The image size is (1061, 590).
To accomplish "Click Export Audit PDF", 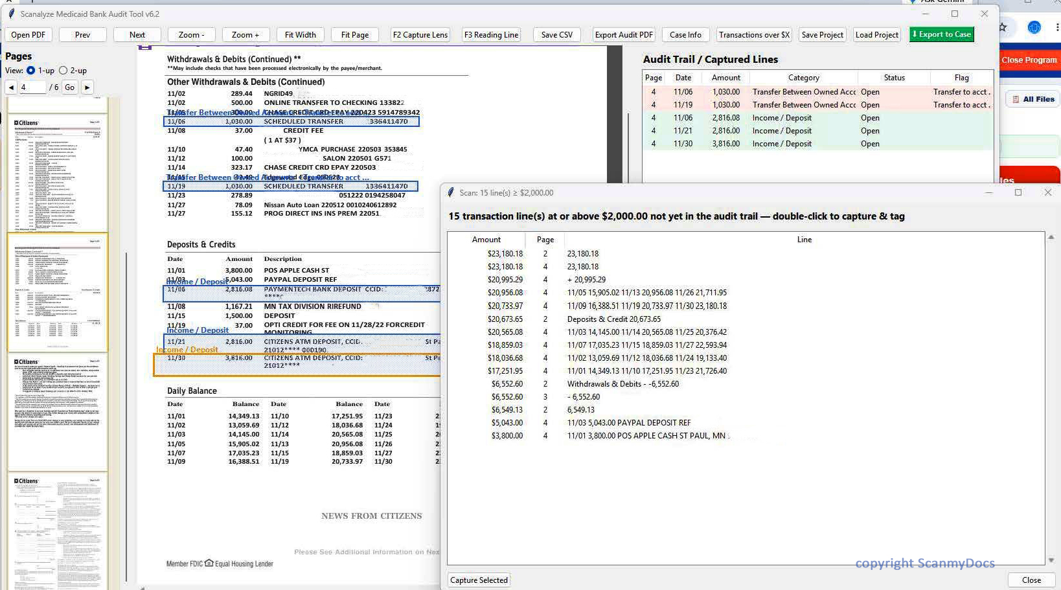I will [624, 35].
